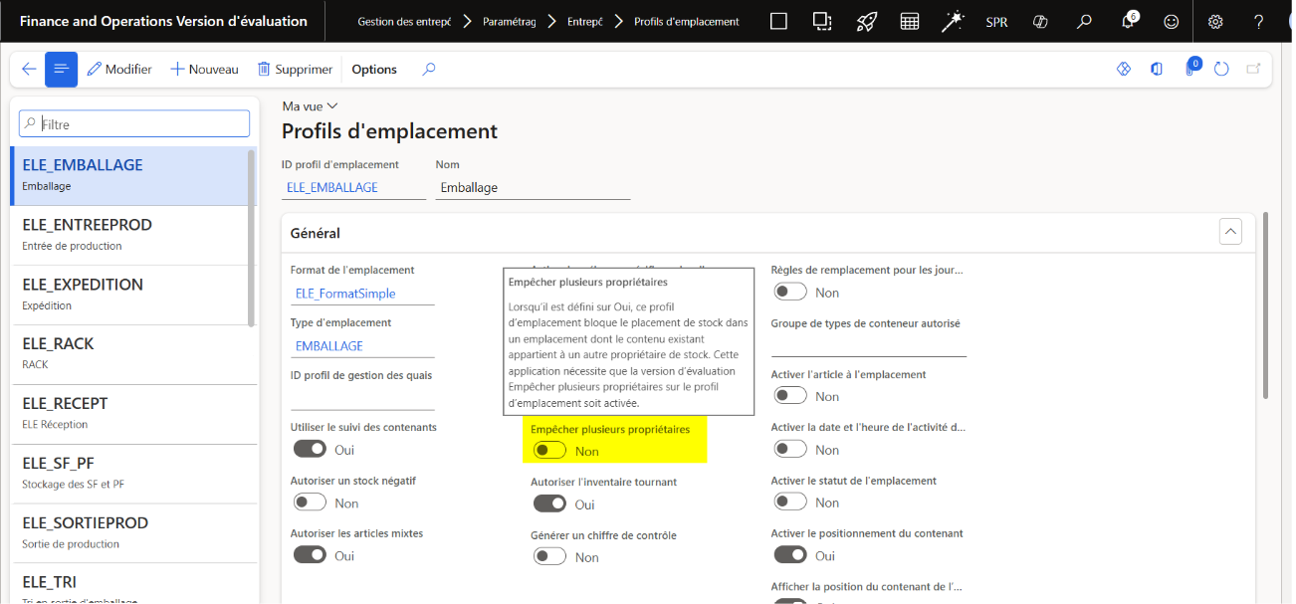Click the Filtre search box
This screenshot has height=604, width=1296.
[134, 124]
